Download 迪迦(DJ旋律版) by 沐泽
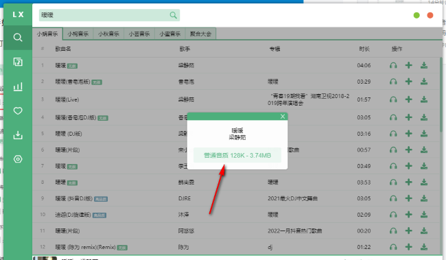 pyautogui.click(x=424, y=215)
